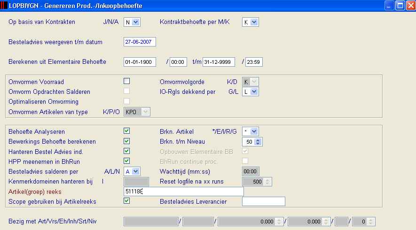The width and height of the screenshot is (416, 230).
Task: Open the 'IO-Rgls dekkend per' G/L dropdown
Action: click(x=254, y=92)
